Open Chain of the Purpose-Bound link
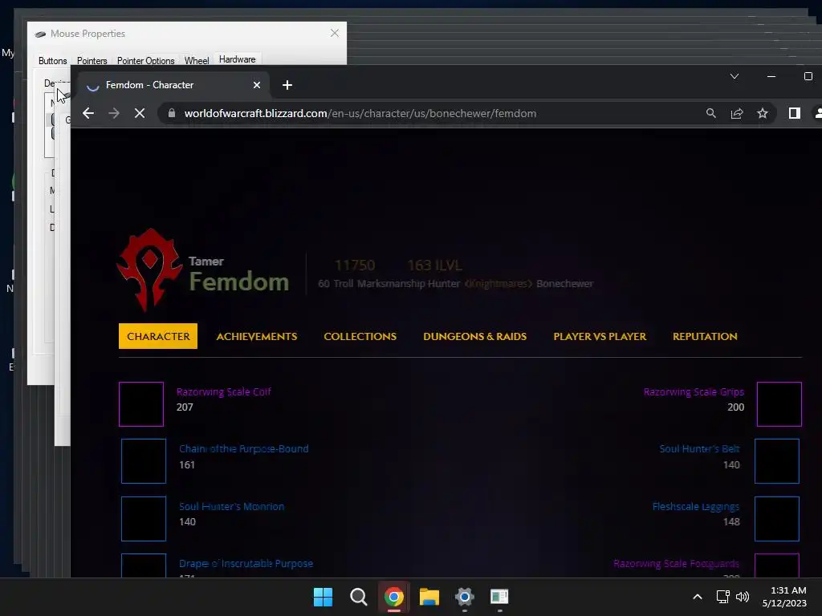The width and height of the screenshot is (822, 616). coord(244,449)
